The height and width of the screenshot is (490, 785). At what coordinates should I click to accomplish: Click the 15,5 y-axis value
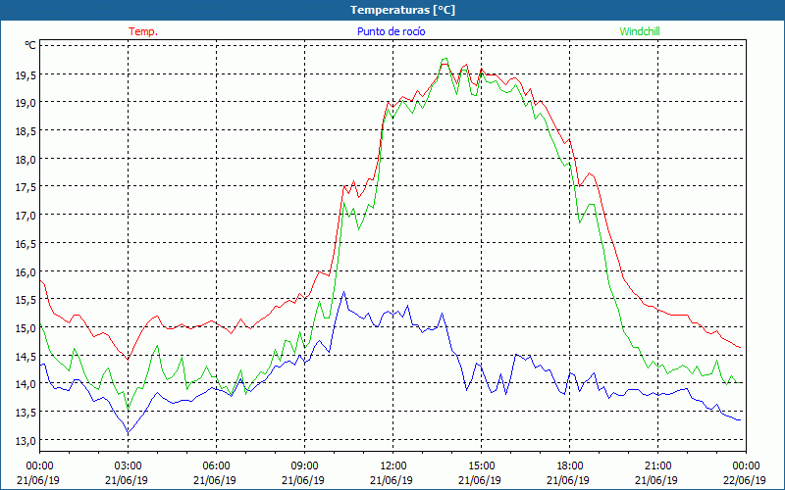(x=27, y=300)
